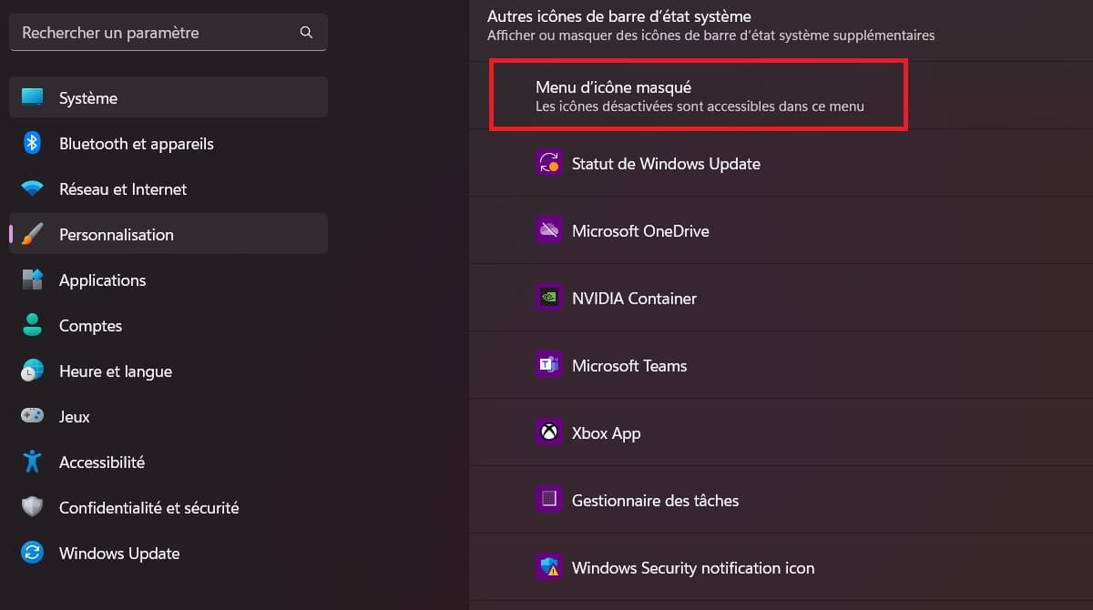
Task: Click the 'Autres icônes de barre d'état système' header
Action: (619, 16)
